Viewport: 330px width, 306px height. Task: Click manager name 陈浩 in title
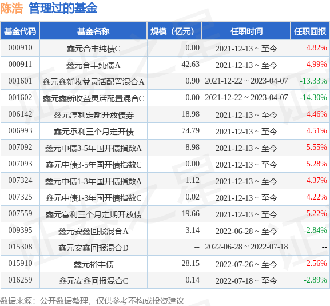point(11,8)
